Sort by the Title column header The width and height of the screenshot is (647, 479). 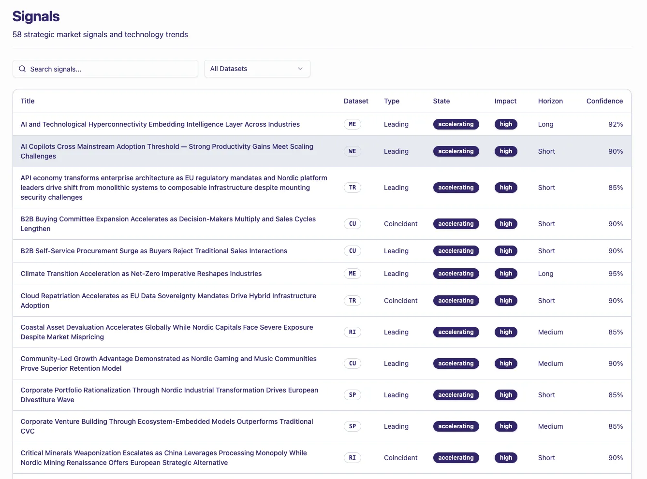click(28, 101)
